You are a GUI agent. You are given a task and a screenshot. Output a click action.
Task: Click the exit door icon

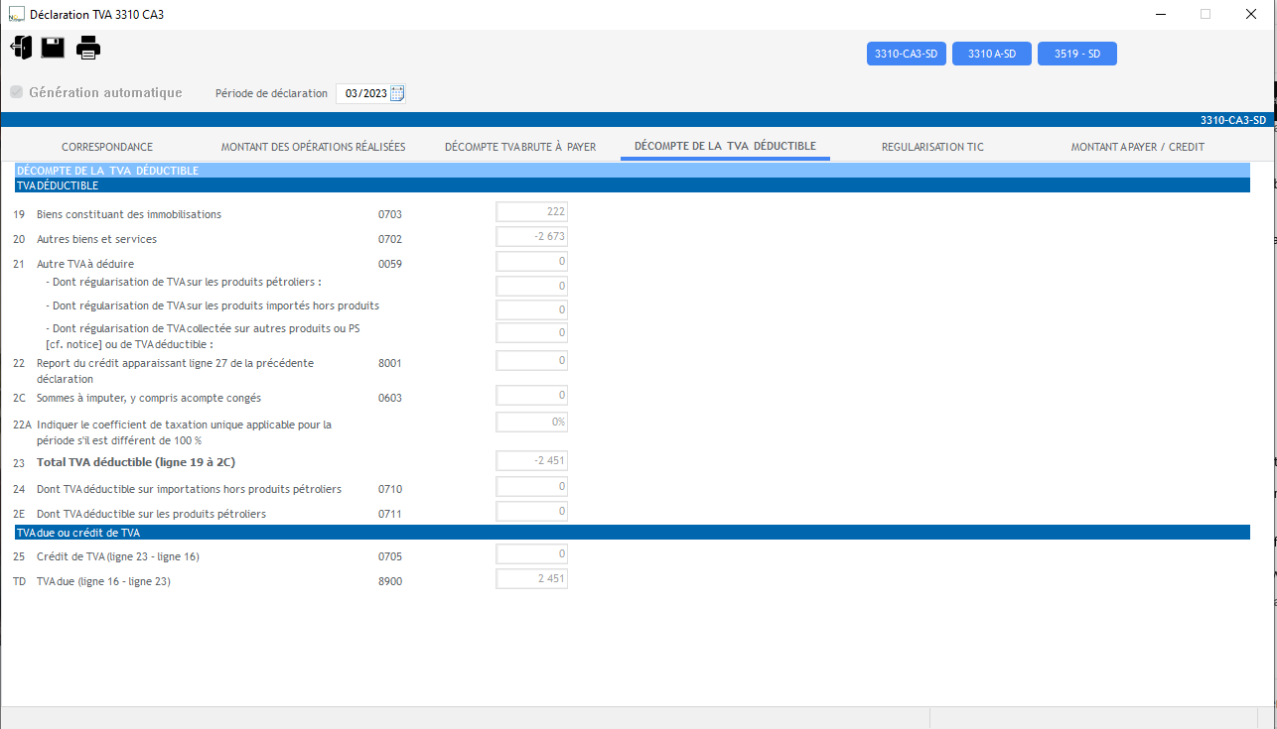tap(21, 48)
